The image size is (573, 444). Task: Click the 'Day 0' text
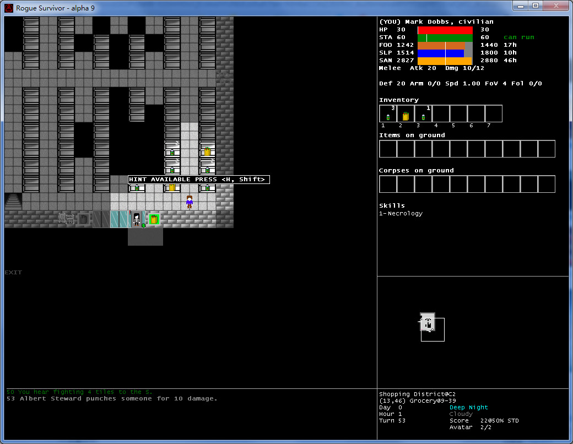click(x=390, y=407)
